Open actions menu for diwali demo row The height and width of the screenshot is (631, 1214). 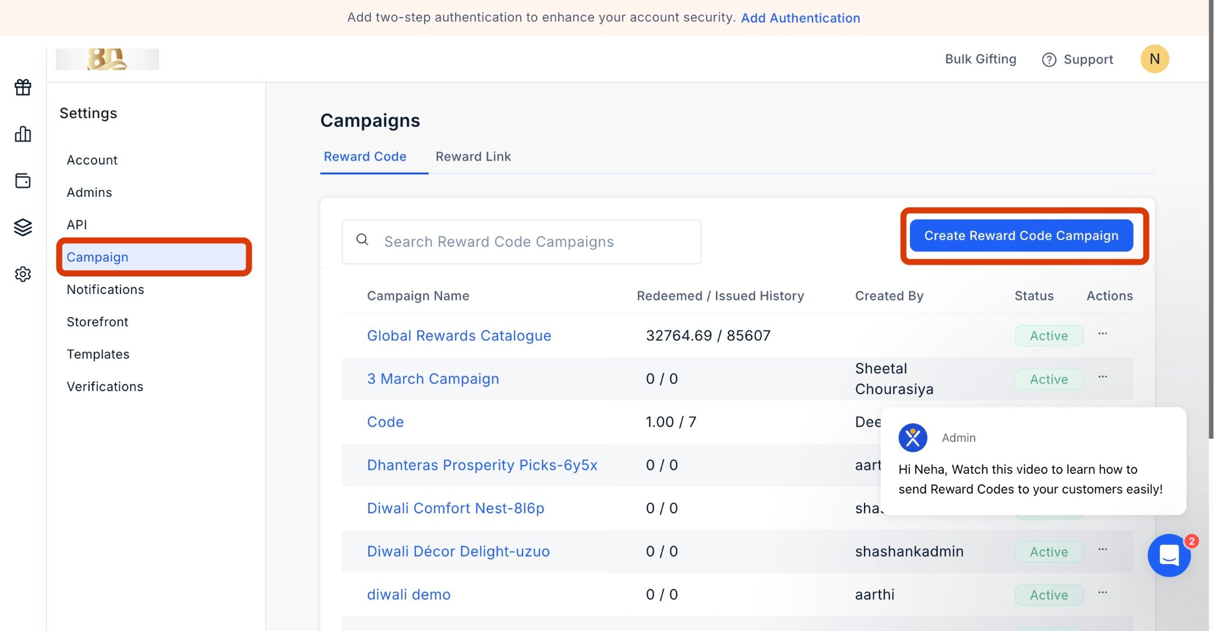[1102, 593]
